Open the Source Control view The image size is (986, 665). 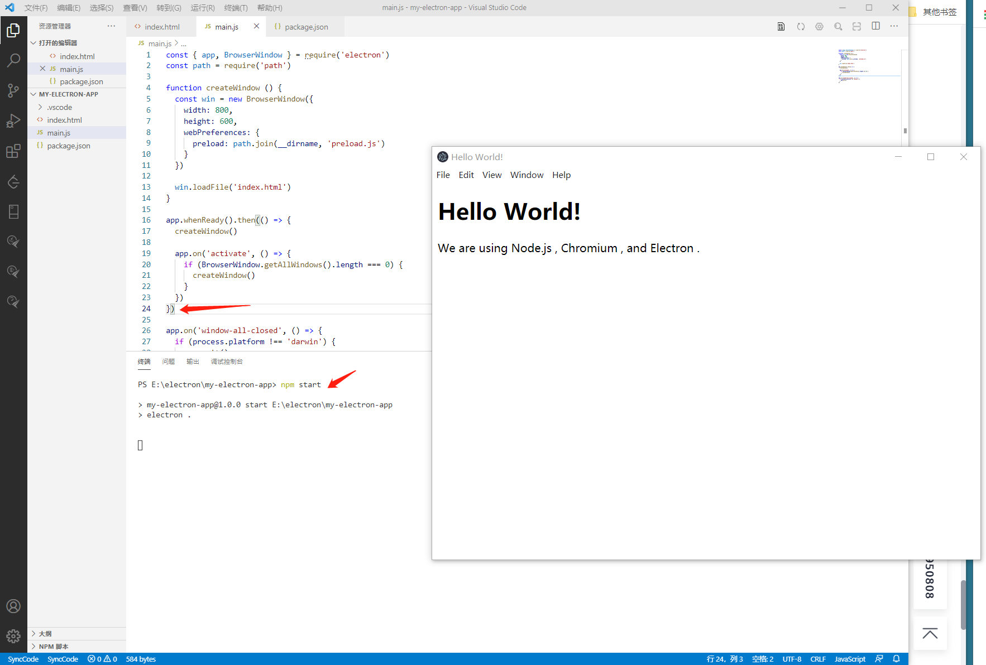[x=13, y=90]
